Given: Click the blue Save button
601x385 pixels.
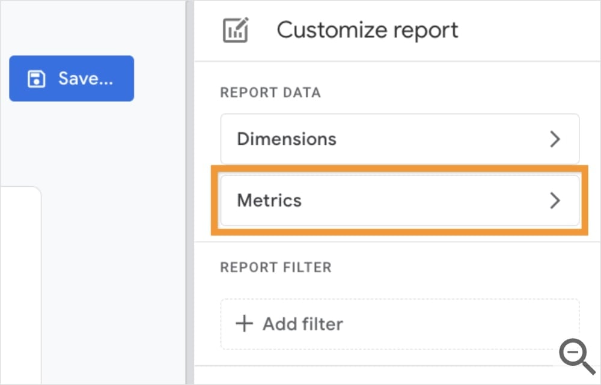Looking at the screenshot, I should (72, 77).
